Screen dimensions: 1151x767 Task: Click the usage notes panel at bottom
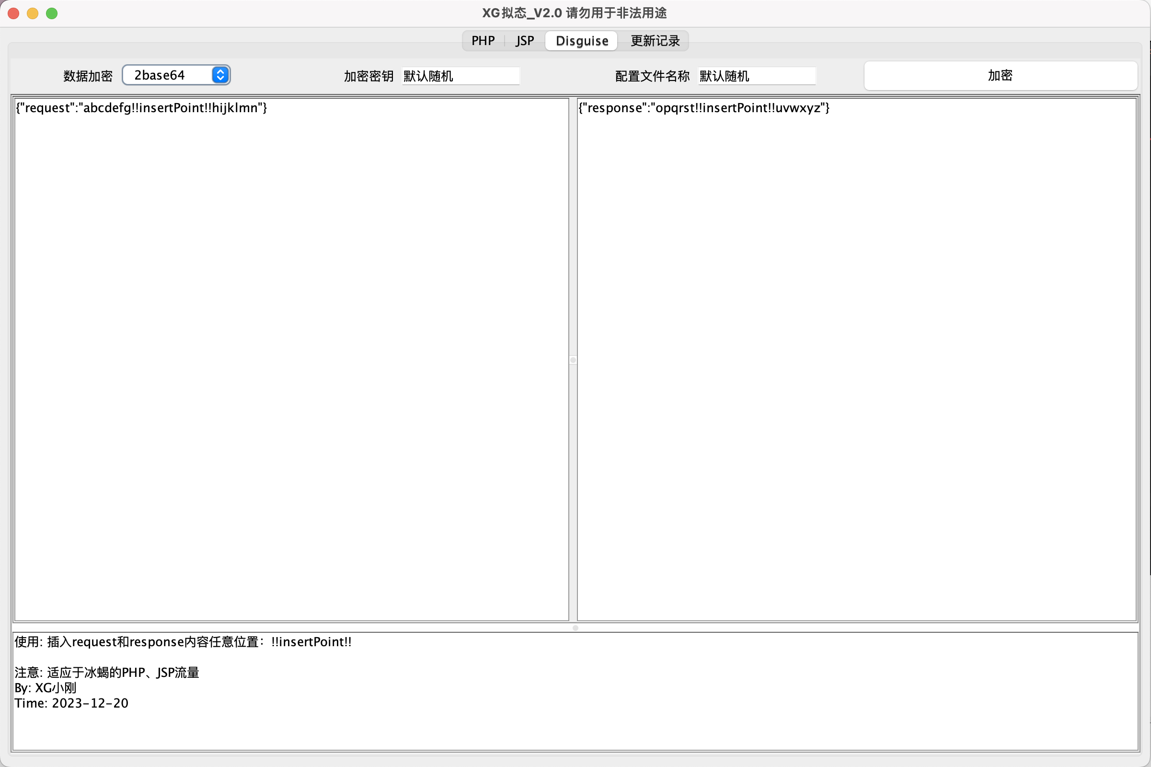[575, 691]
